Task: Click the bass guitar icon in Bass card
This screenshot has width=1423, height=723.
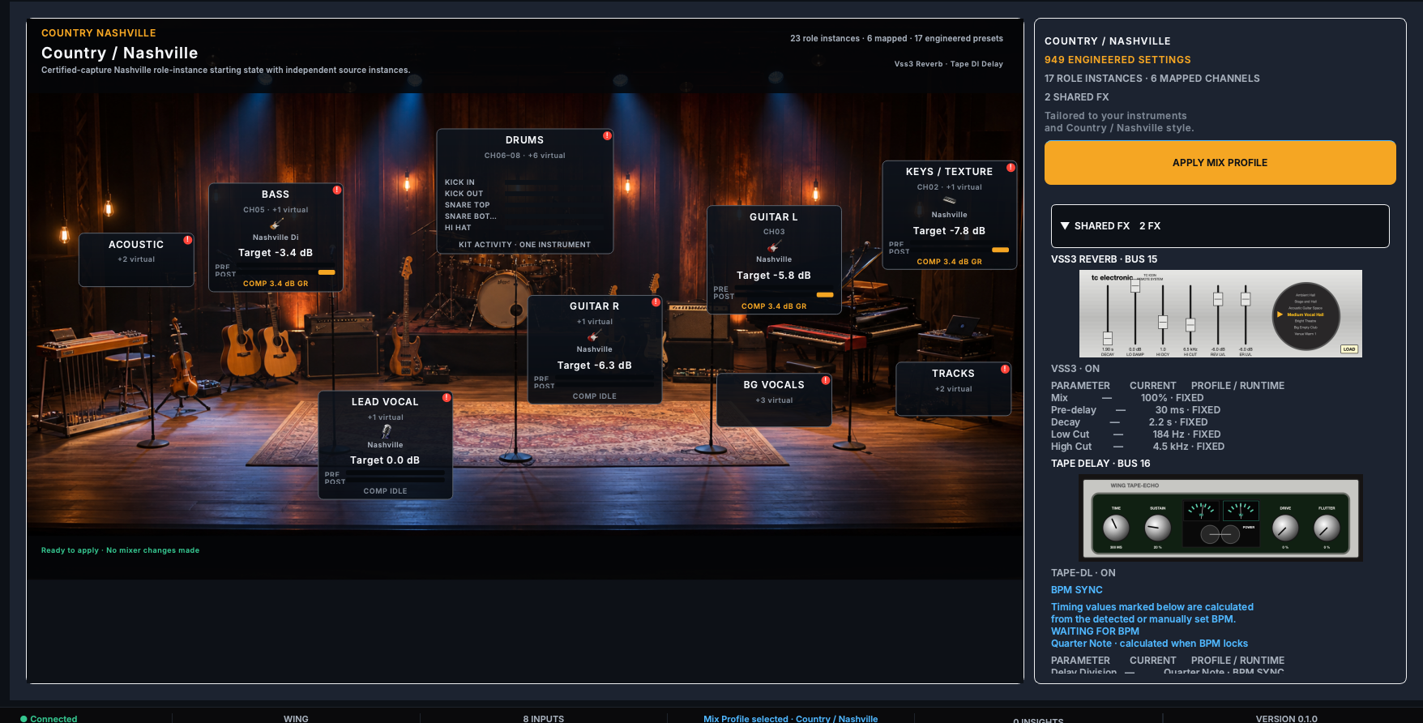Action: point(276,224)
